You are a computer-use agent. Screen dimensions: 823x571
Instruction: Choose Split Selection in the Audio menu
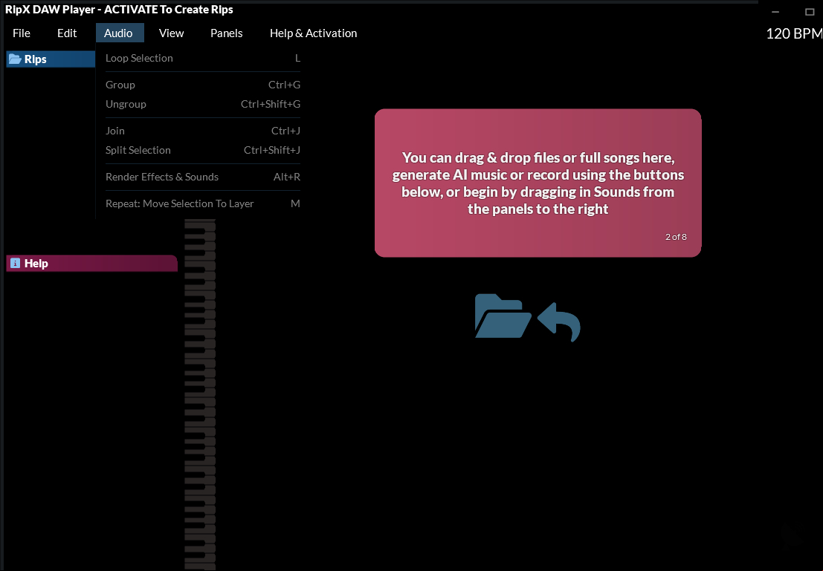tap(203, 150)
